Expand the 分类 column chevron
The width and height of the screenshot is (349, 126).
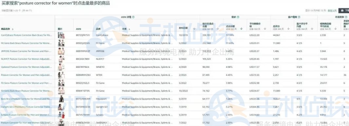[129, 29]
